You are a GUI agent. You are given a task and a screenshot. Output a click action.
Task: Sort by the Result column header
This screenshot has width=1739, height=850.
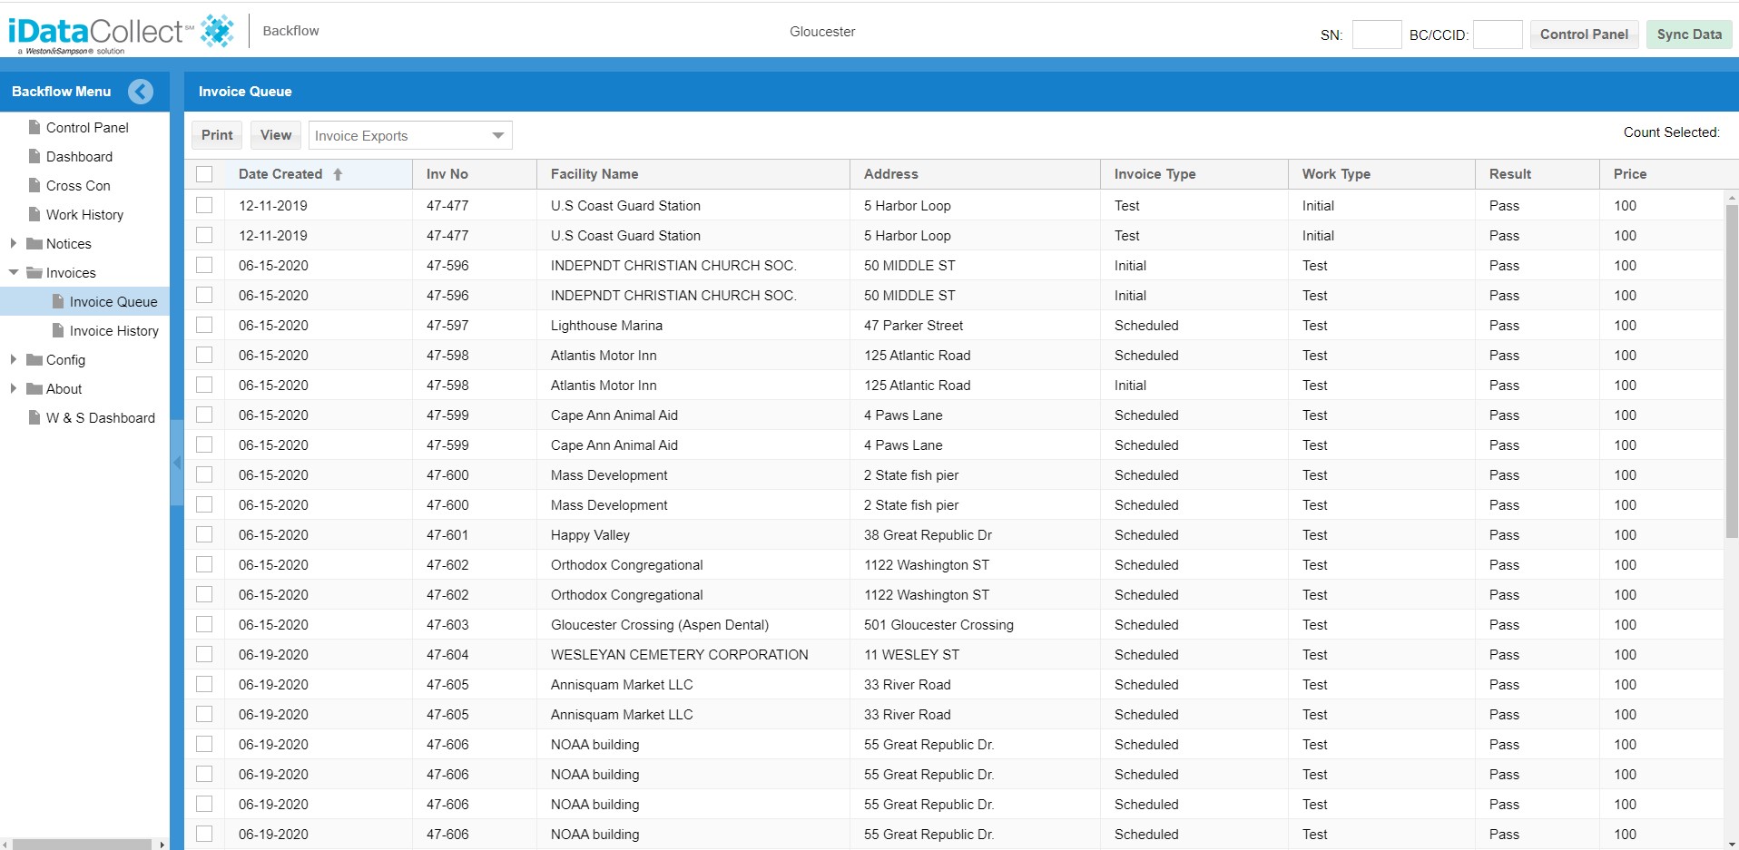point(1538,174)
